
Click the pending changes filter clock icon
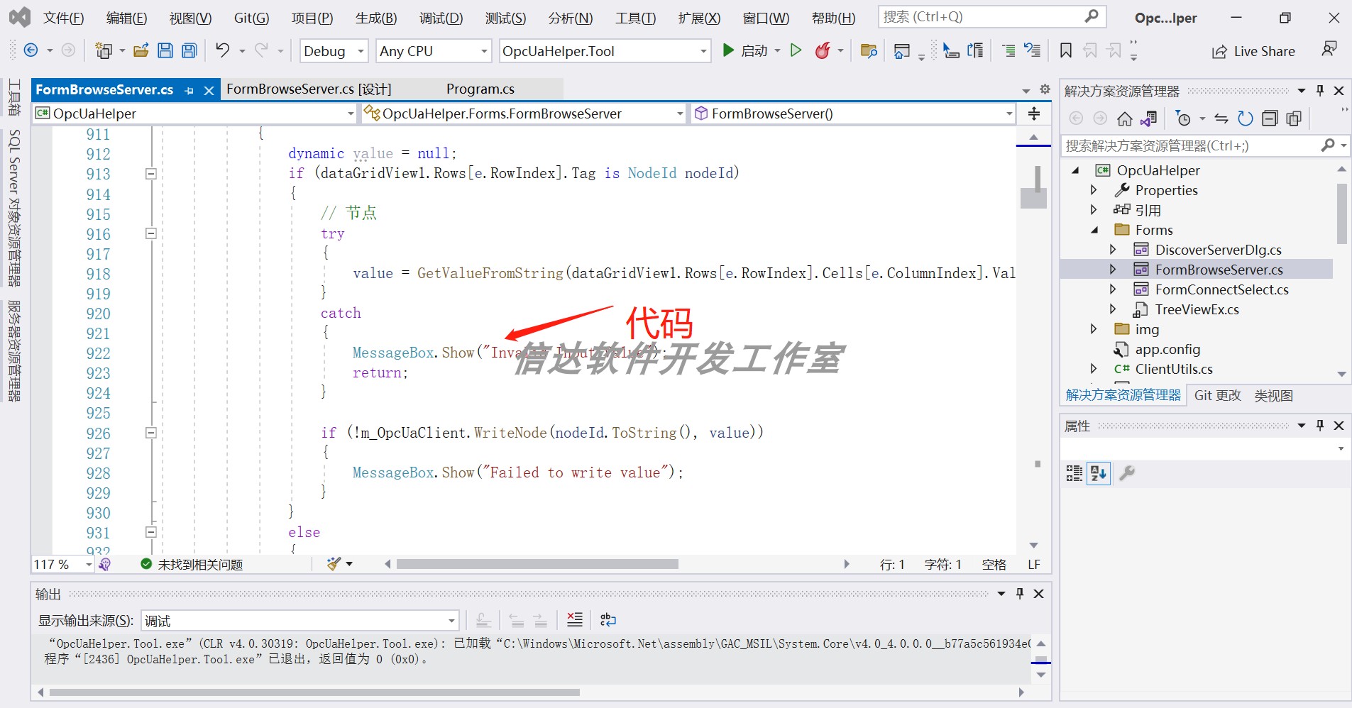(1183, 118)
